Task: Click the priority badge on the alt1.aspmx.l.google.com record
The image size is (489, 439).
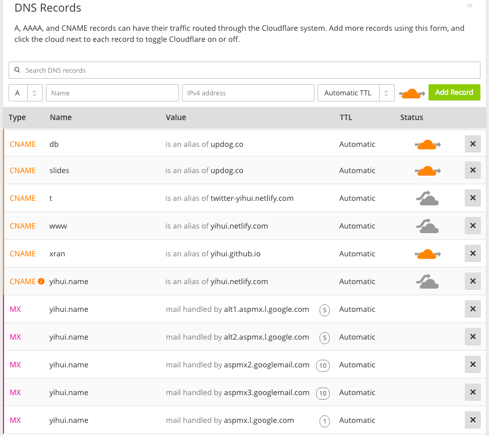Action: [x=324, y=310]
